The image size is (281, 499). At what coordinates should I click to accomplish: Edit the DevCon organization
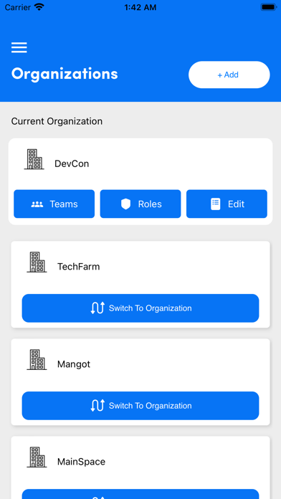point(227,204)
